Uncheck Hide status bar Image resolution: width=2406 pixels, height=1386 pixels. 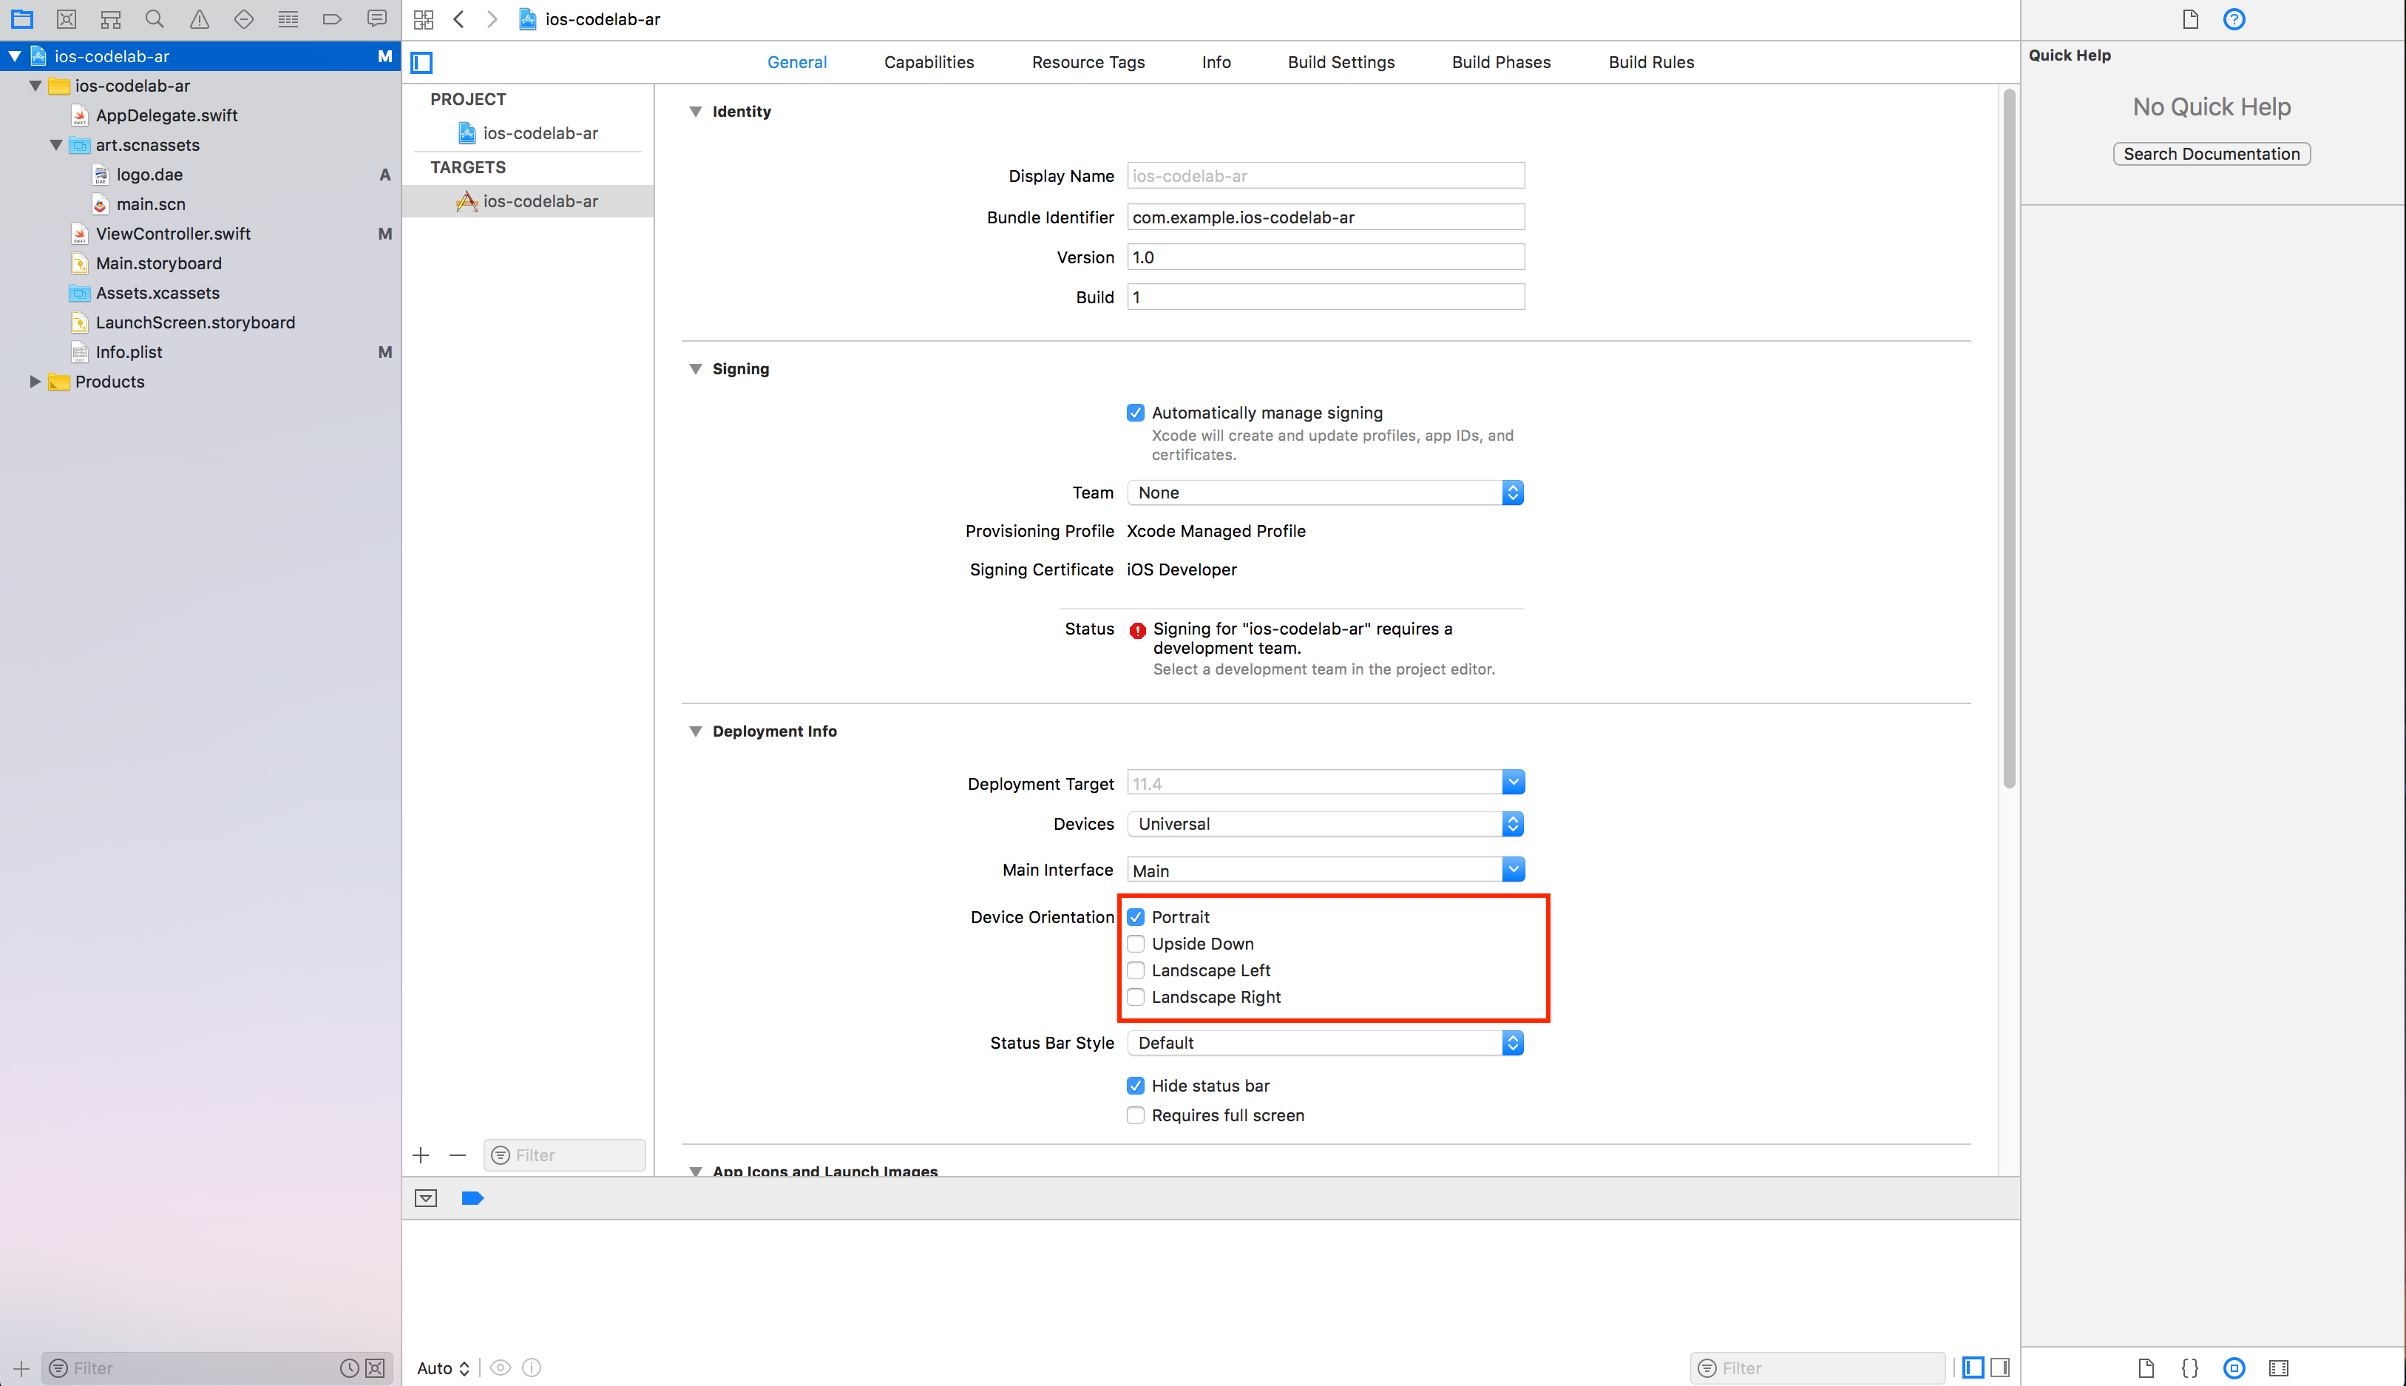[1135, 1085]
